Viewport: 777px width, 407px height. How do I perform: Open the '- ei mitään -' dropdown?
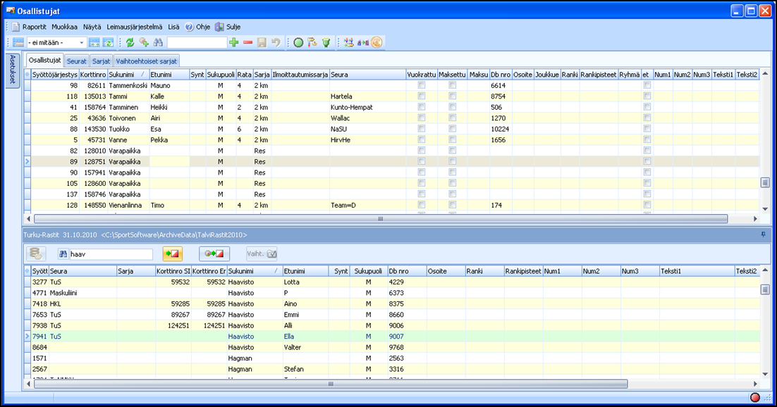tap(56, 42)
